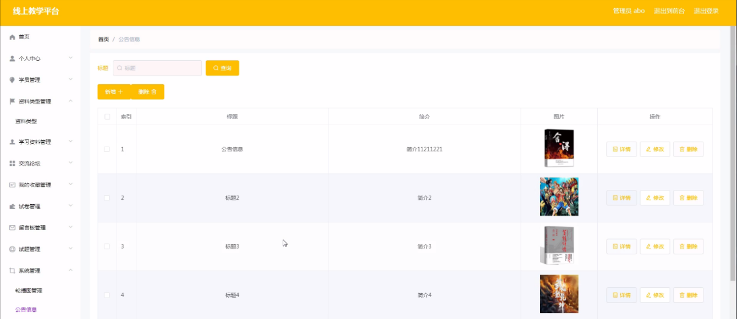This screenshot has width=737, height=319.
Task: Click the crop icon beside 系统管理
Action: pos(12,271)
